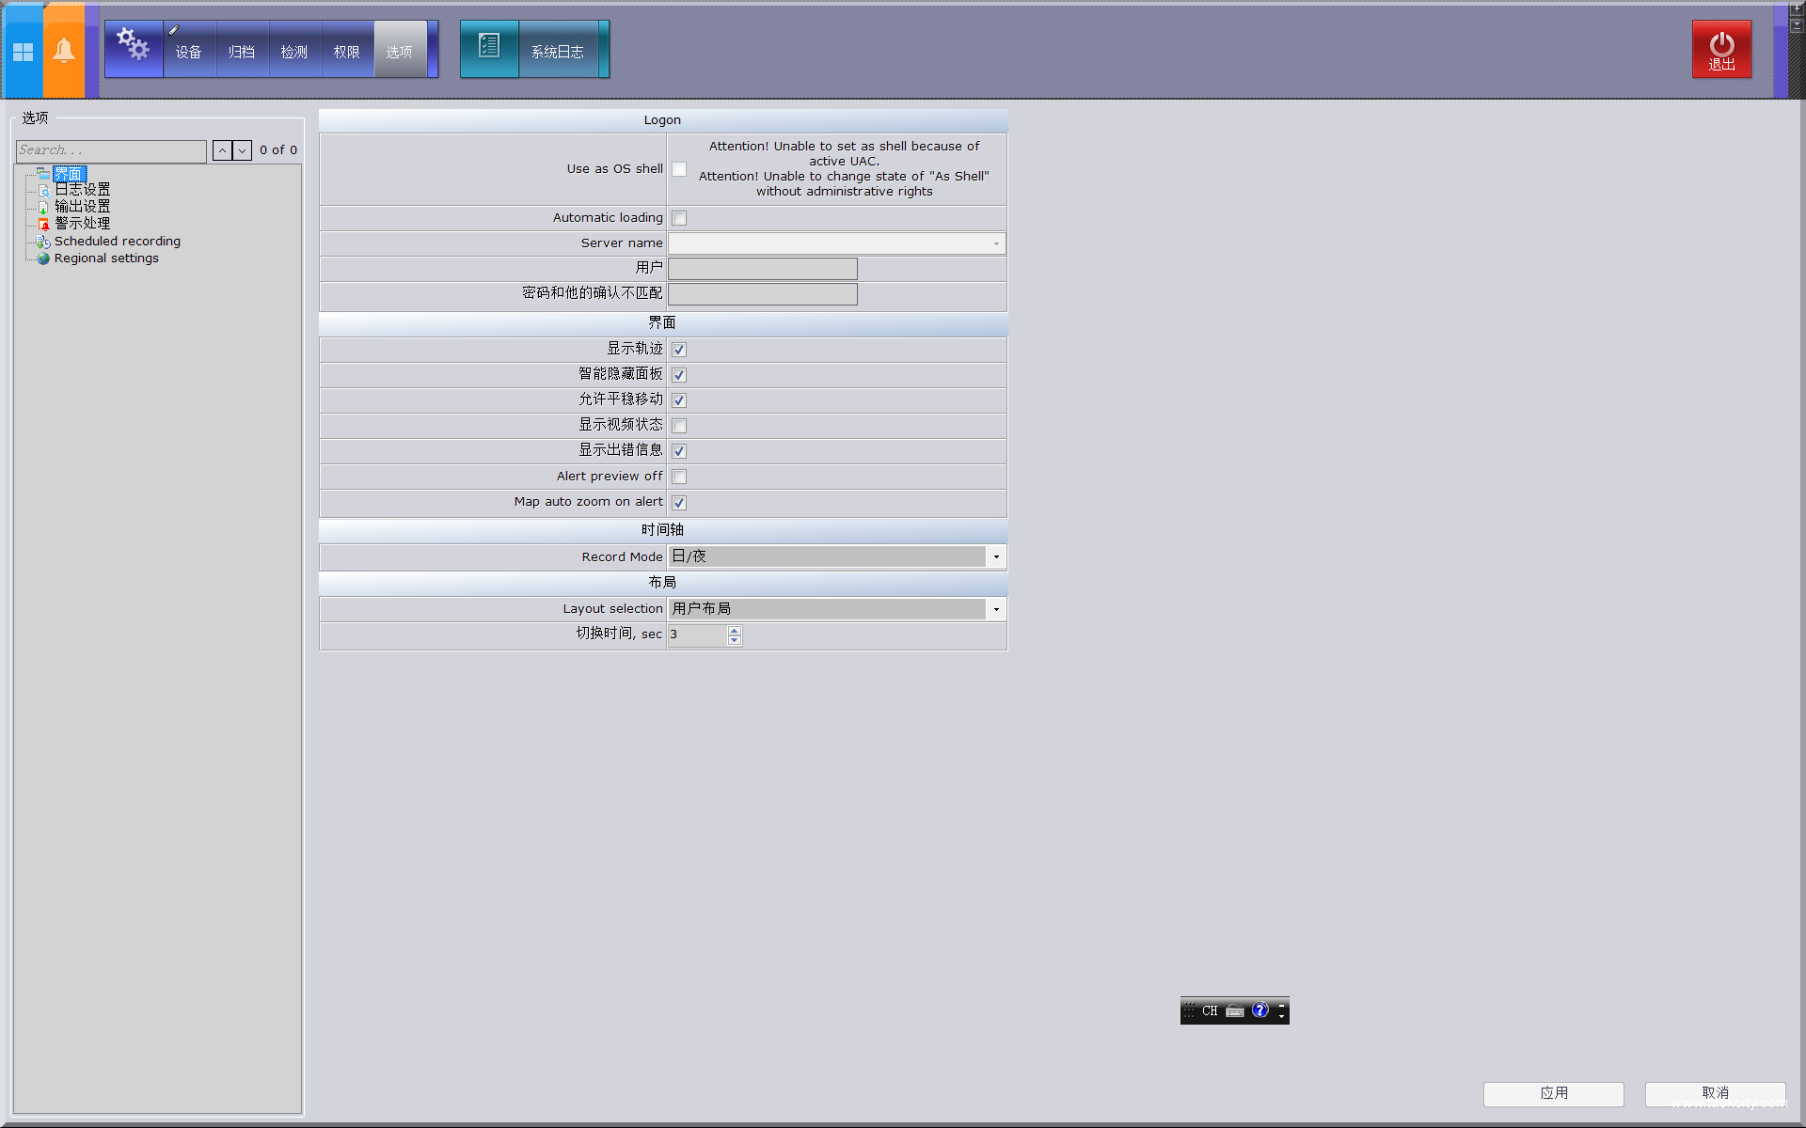Click the 应用 apply button
Screen dimensions: 1806x1128
1554,1093
